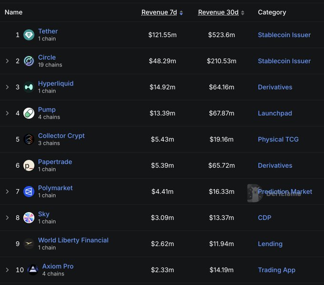Viewport: 324px width, 285px height.
Task: Click the Sky logo icon
Action: 29,218
